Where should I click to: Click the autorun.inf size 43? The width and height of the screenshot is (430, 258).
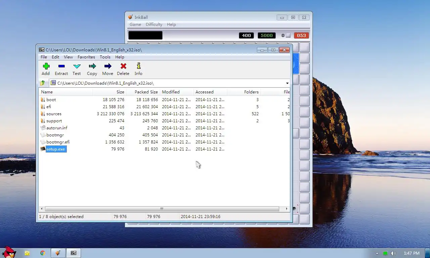point(122,128)
